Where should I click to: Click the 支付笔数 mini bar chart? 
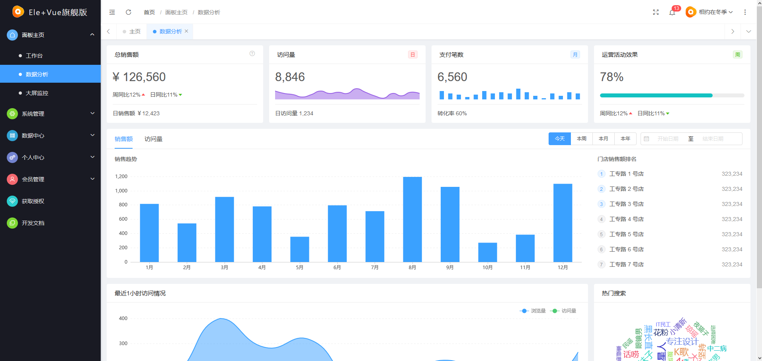[510, 94]
